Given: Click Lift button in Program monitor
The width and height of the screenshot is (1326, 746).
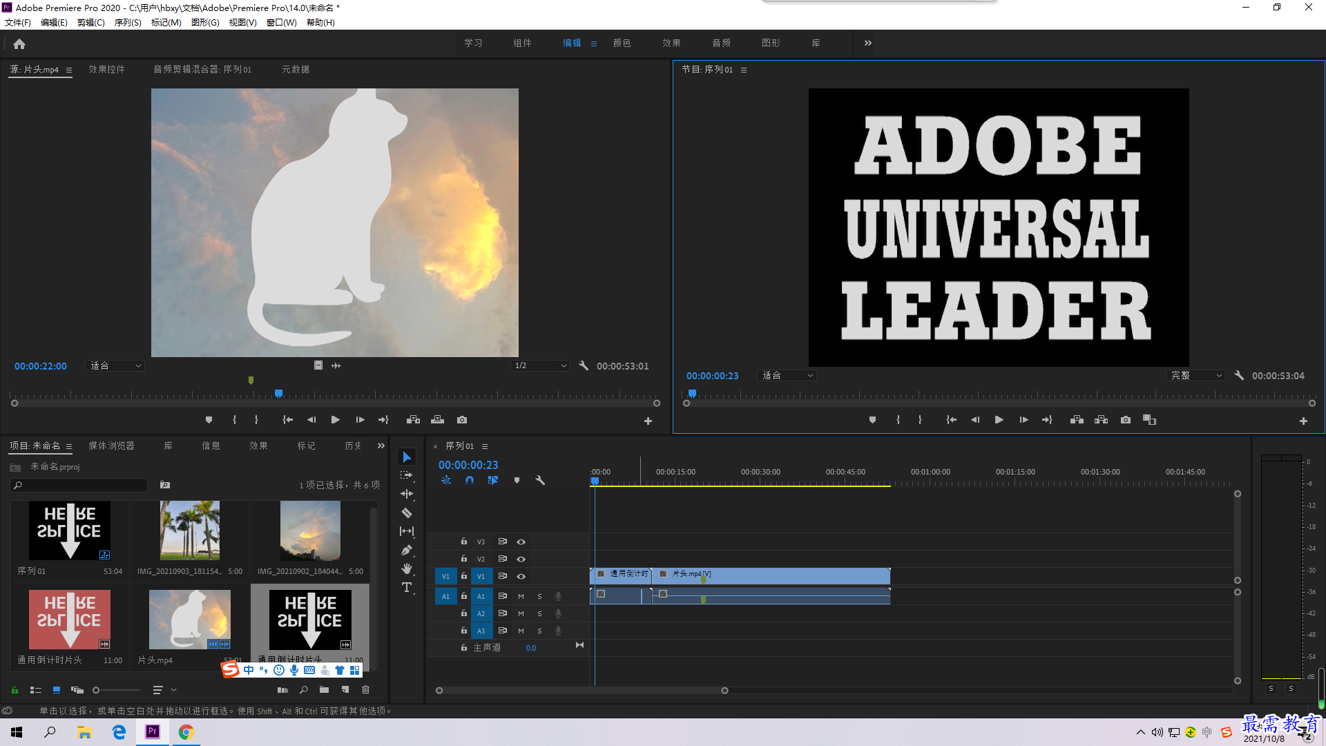Looking at the screenshot, I should tap(1077, 420).
